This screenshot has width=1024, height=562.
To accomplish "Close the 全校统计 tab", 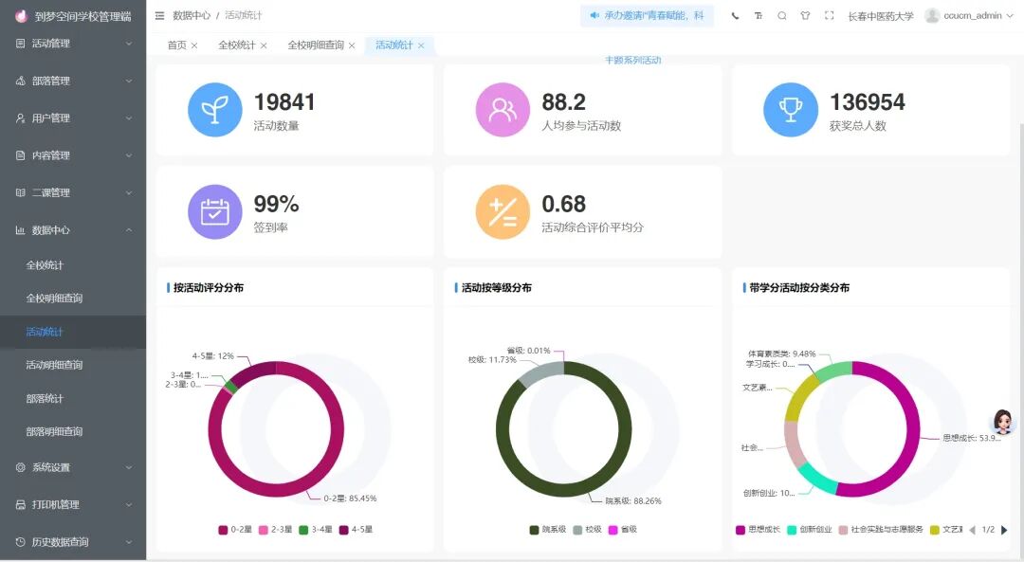I will (264, 45).
